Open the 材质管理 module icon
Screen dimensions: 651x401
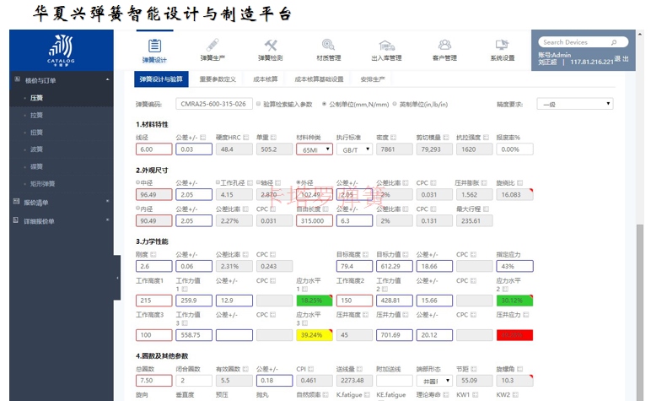tap(328, 45)
